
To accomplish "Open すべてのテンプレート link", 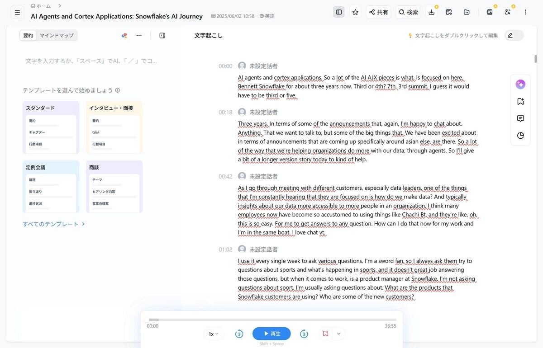I will [x=54, y=224].
